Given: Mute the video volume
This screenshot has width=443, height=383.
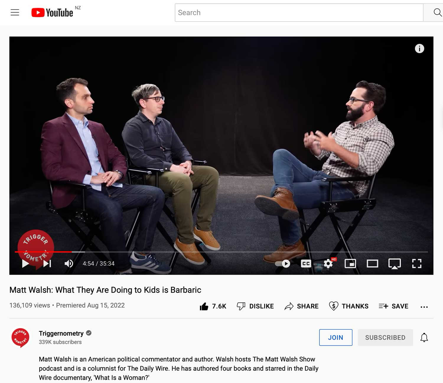Looking at the screenshot, I should coord(69,263).
